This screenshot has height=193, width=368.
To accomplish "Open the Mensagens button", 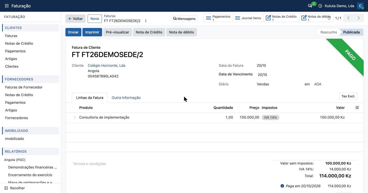I will [184, 19].
